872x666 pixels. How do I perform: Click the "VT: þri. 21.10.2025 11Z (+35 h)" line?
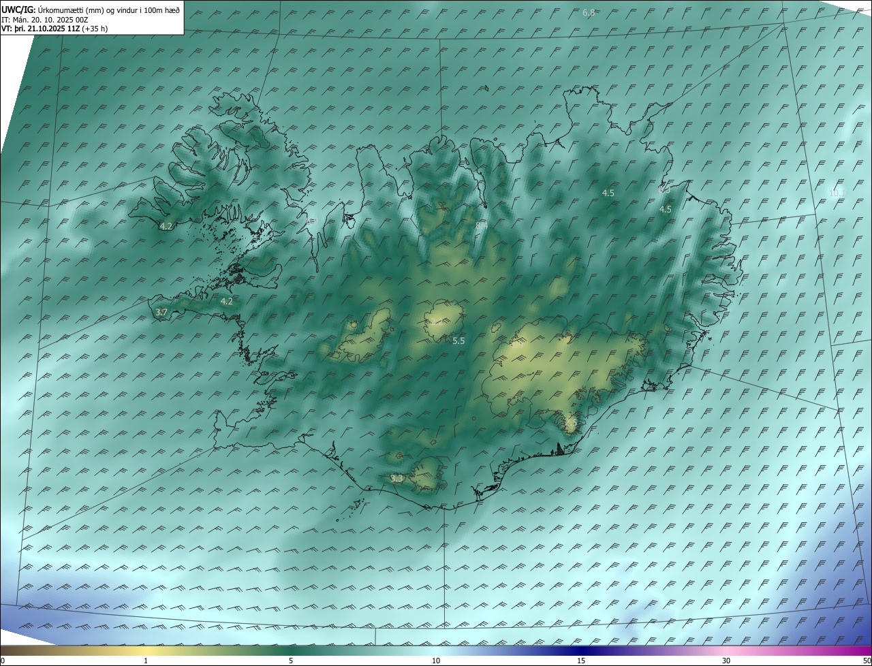pos(54,29)
